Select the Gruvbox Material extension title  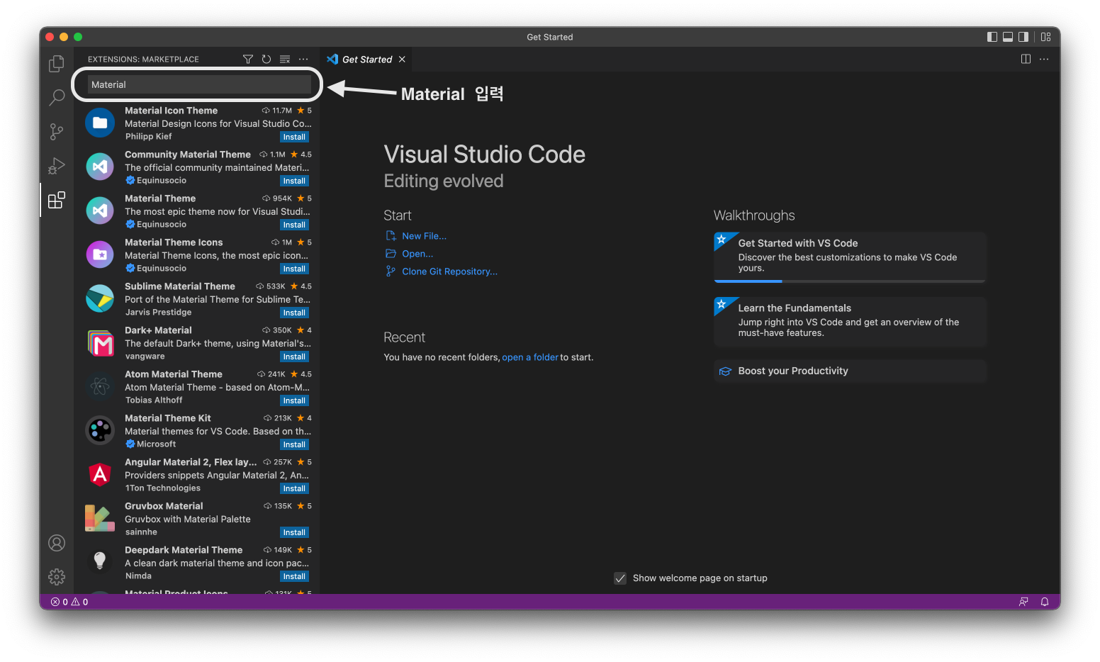coord(164,506)
